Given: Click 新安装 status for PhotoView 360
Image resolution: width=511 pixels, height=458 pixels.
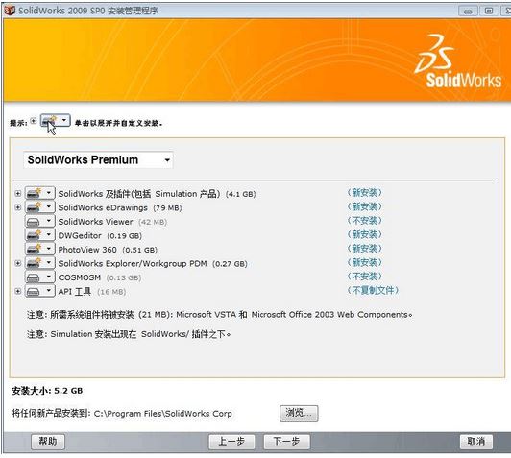Looking at the screenshot, I should [364, 249].
